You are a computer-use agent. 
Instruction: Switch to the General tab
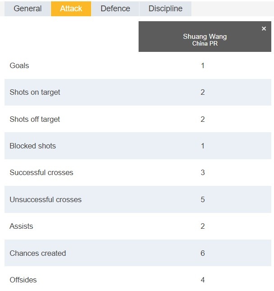tap(28, 9)
